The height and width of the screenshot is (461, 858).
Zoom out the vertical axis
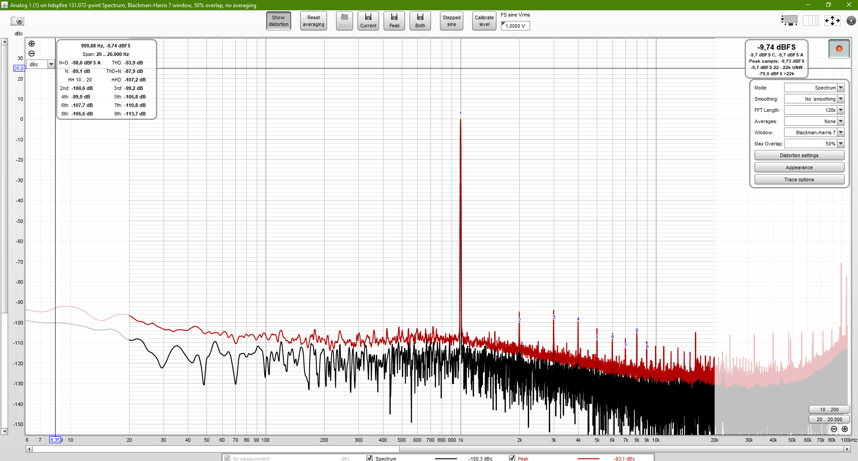coord(31,54)
